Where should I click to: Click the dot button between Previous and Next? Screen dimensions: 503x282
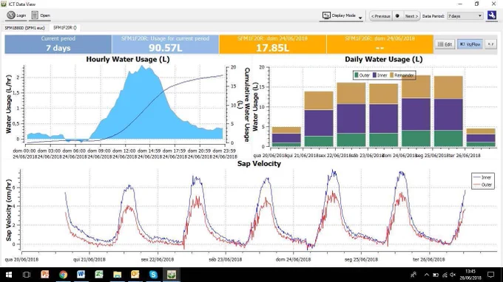click(397, 16)
